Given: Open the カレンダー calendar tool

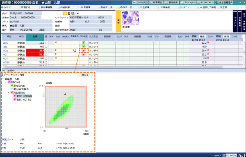Looking at the screenshot, I should 188,2.
